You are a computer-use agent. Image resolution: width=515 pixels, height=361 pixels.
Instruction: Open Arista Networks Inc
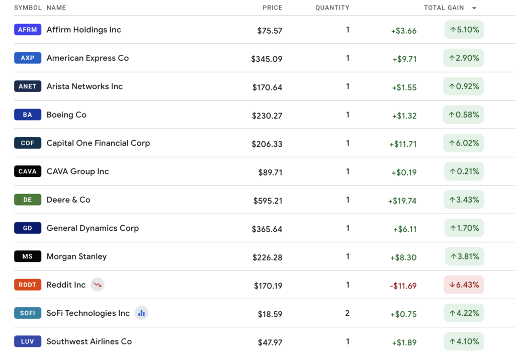(84, 86)
